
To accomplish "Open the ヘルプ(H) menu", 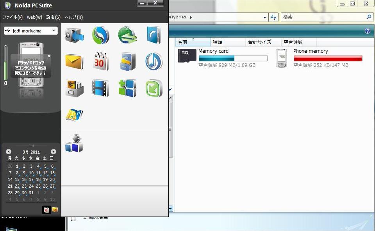I will pos(74,17).
